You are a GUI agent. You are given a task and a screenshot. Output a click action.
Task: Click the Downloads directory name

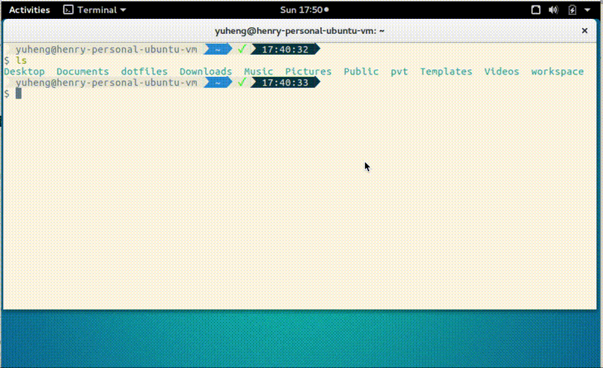pos(205,71)
